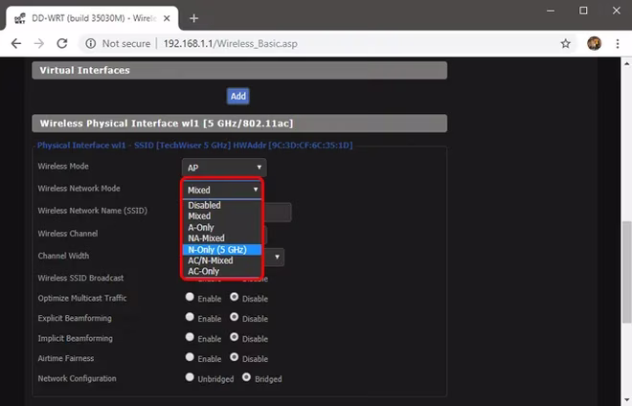632x406 pixels.
Task: Click the page vertical scrollbar thumb
Action: (x=626, y=271)
